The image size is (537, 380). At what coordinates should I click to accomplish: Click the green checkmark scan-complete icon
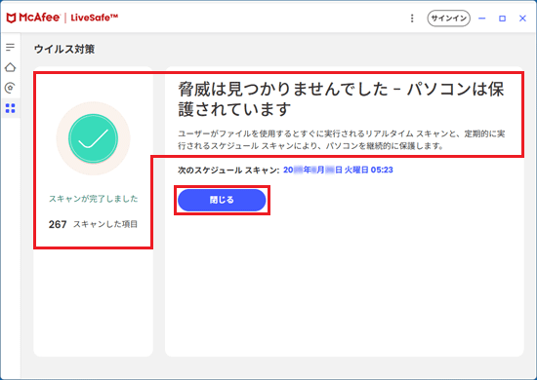pyautogui.click(x=93, y=138)
